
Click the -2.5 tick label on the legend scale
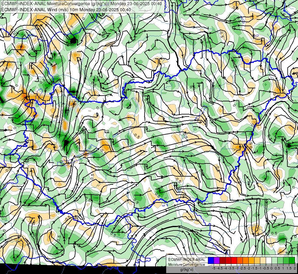click(243, 268)
